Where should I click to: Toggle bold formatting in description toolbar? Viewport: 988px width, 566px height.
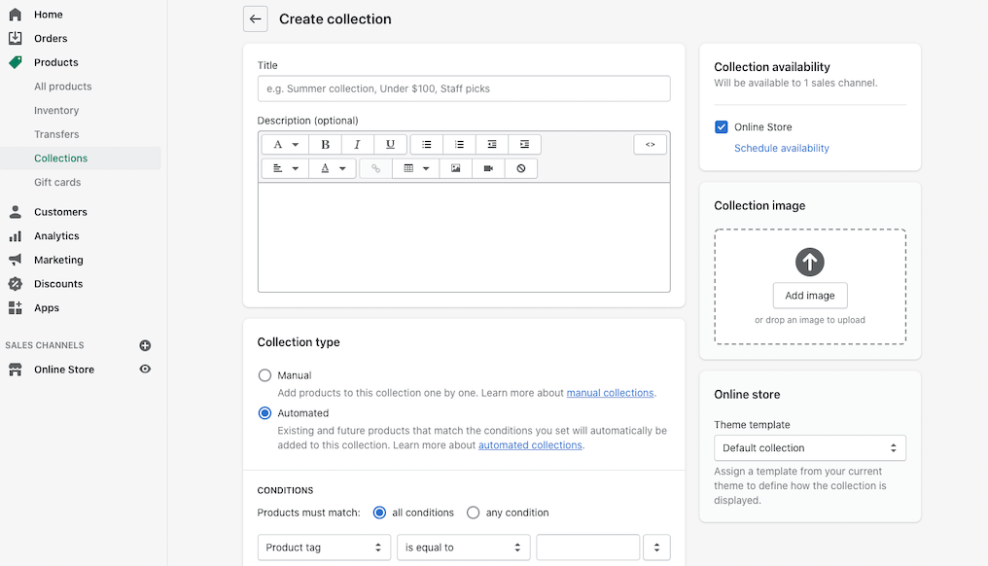(325, 145)
